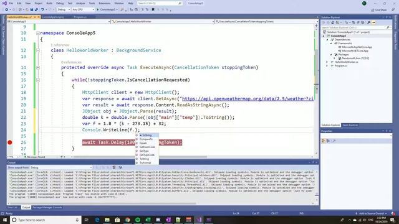Click the Live Share icon
Screen dimensions: 399x224
(x=378, y=10)
